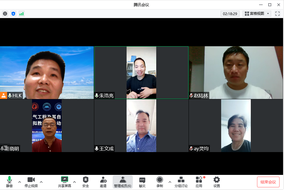Image resolution: width=284 pixels, height=190 pixels.
Task: Open 管理成员(6) participants panel
Action: pos(123,182)
